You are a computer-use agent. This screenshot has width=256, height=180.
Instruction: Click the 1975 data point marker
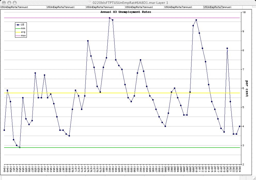click(x=88, y=41)
